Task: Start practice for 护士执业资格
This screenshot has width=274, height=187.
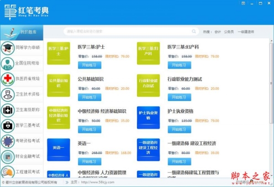Action: coord(179,130)
